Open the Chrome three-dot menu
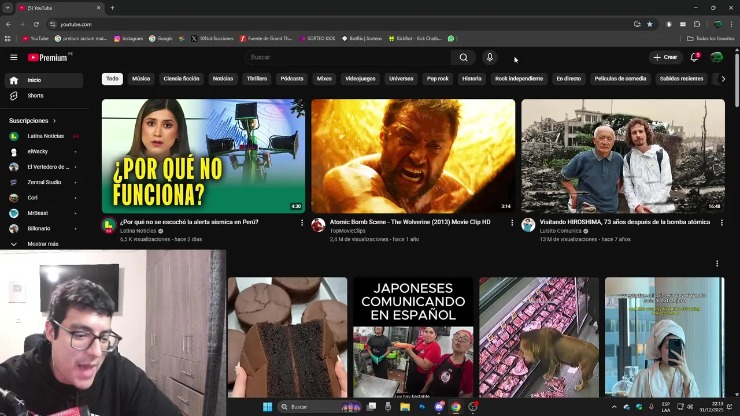Image resolution: width=740 pixels, height=416 pixels. click(732, 24)
